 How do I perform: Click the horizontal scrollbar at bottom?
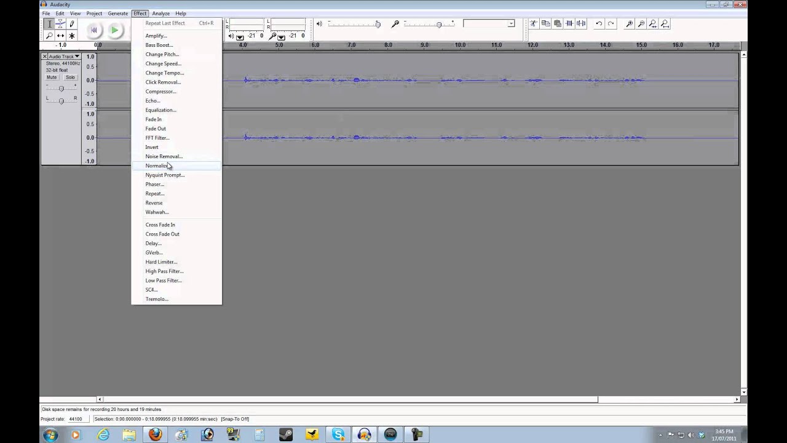[350, 399]
